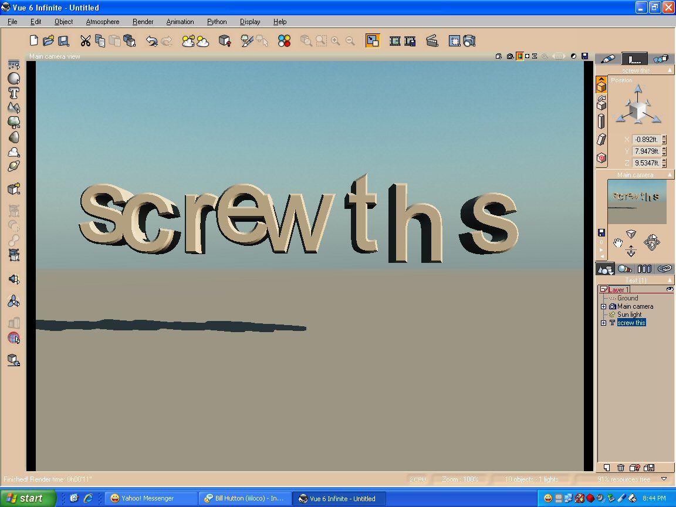Image resolution: width=676 pixels, height=507 pixels.
Task: Collapse the Main camera preview panel
Action: (671, 175)
